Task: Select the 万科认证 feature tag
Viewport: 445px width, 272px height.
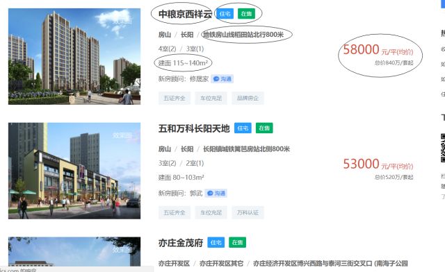Action: coord(248,212)
